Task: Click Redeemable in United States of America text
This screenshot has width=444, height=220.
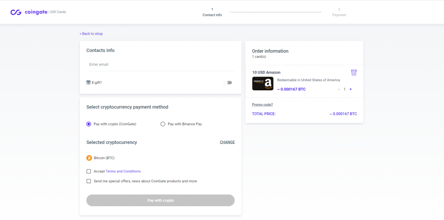Action: (x=308, y=80)
